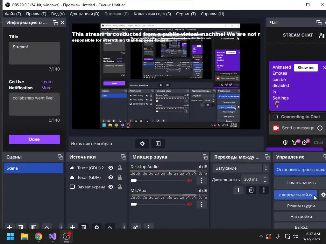326x244 pixels.
Task: Open the Док-панели (D) menu
Action: point(84,14)
